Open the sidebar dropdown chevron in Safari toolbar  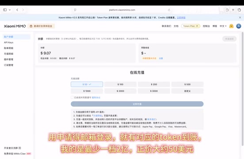coord(10,10)
